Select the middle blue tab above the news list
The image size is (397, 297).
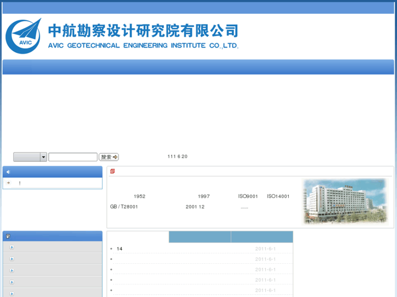point(200,237)
